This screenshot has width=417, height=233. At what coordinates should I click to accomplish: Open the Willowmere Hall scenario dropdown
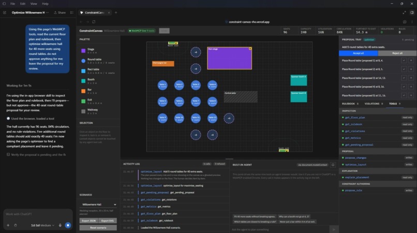[98, 205]
